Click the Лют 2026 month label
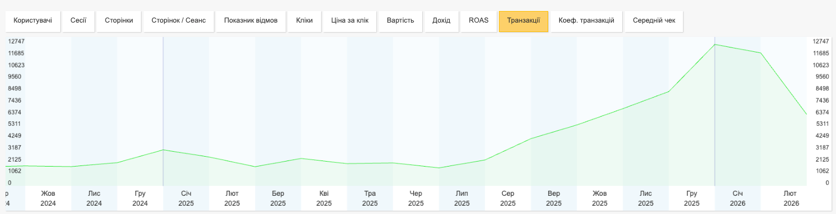This screenshot has width=836, height=214. coord(791,199)
